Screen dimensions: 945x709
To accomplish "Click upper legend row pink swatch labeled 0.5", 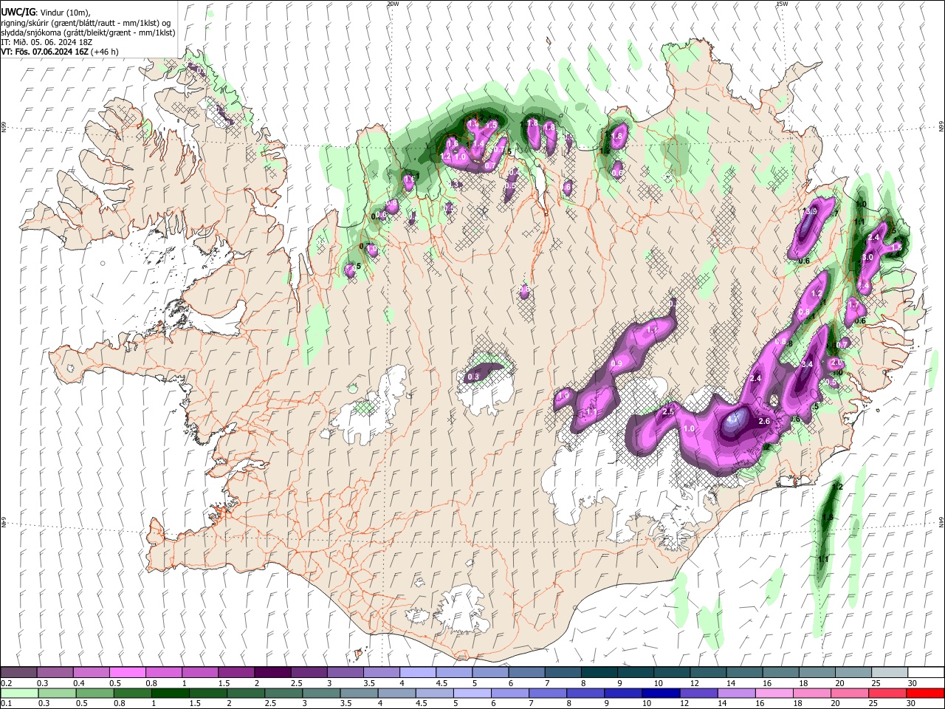I will pyautogui.click(x=127, y=673).
